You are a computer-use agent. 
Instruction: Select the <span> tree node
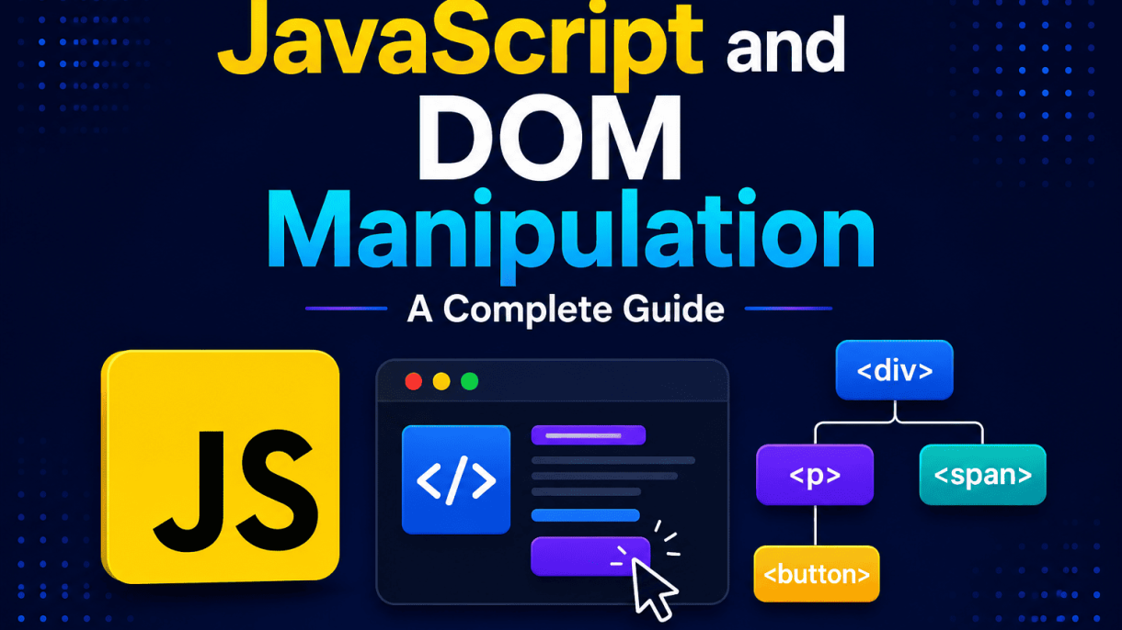click(983, 475)
